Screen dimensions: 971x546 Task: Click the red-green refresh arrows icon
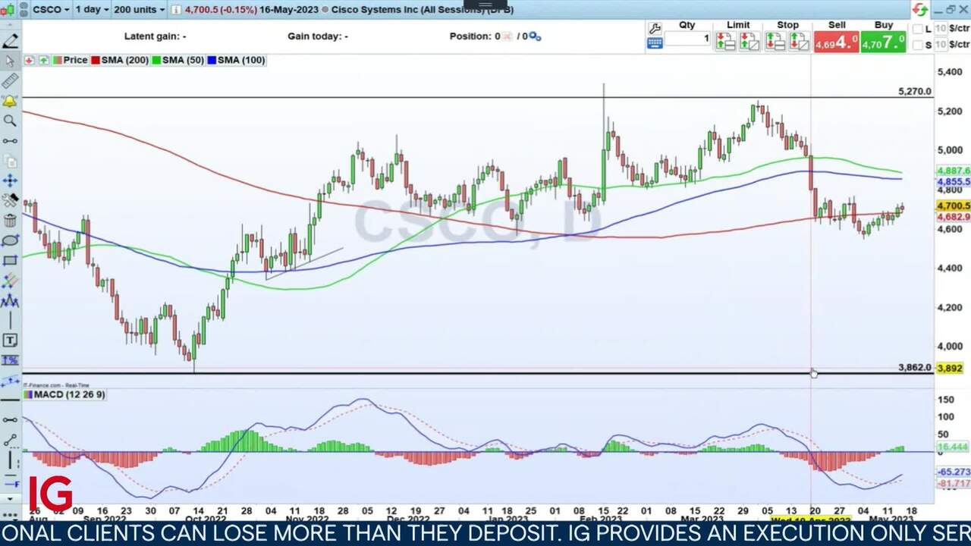[x=920, y=9]
